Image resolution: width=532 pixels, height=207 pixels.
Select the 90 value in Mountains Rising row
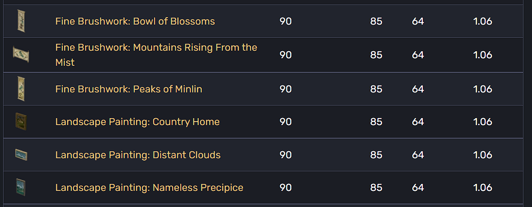tap(285, 55)
